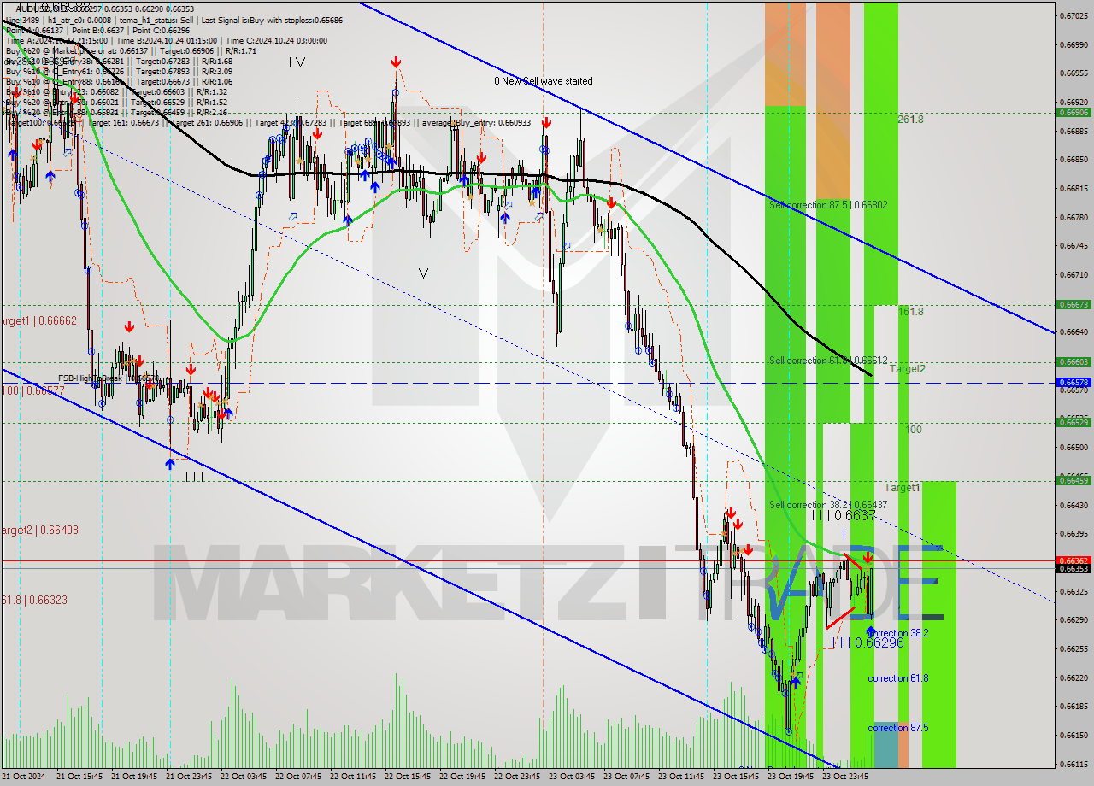Click the '21 Oct 2024' time axis label
The height and width of the screenshot is (786, 1094).
pos(25,777)
